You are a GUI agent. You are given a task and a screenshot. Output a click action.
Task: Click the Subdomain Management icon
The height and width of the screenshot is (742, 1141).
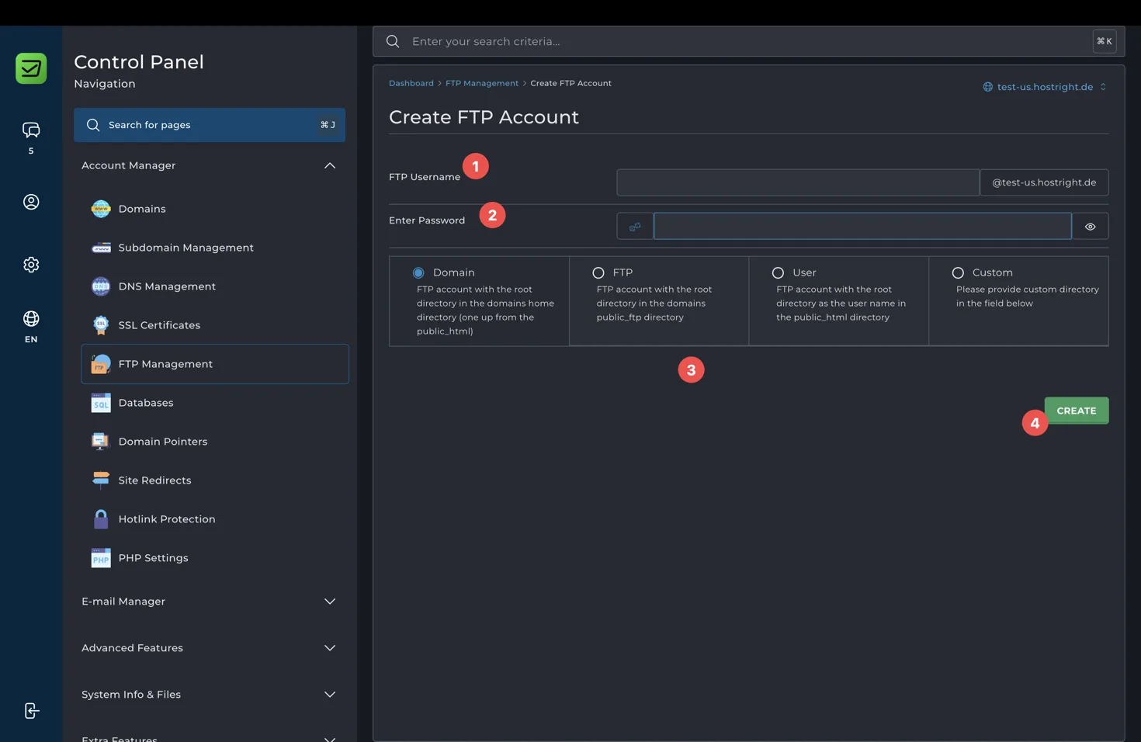coord(101,248)
